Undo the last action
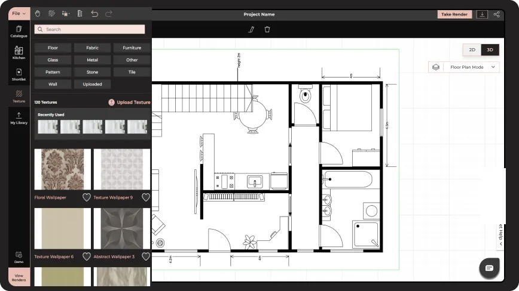The image size is (519, 291). point(94,14)
